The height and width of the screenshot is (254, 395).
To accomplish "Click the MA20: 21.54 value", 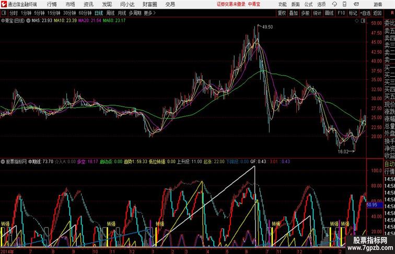I will (x=89, y=21).
